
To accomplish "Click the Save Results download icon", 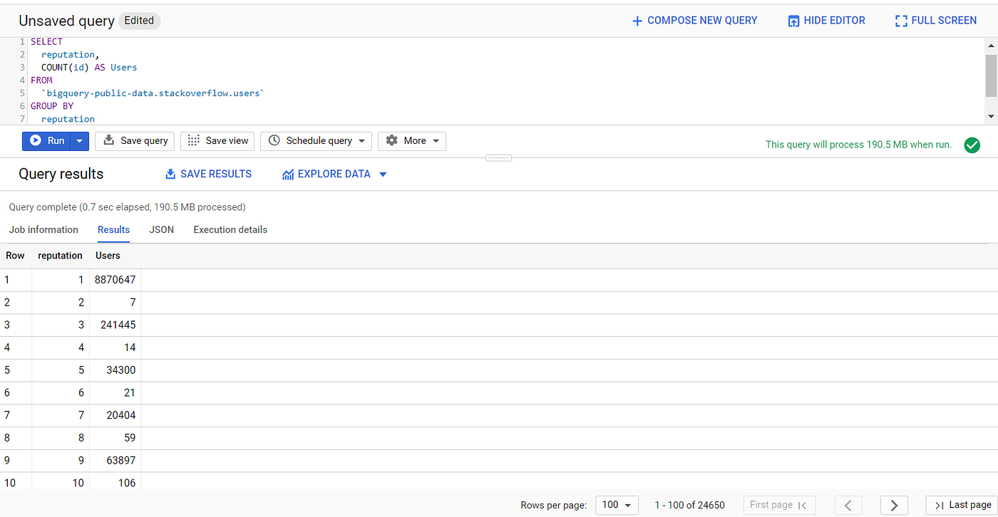I will click(170, 174).
